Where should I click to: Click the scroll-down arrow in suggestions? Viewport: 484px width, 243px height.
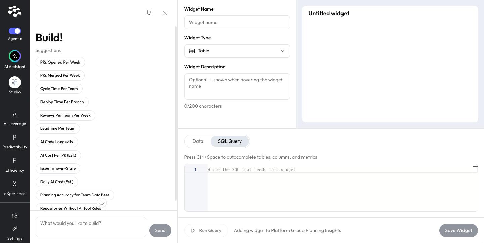pos(102,203)
